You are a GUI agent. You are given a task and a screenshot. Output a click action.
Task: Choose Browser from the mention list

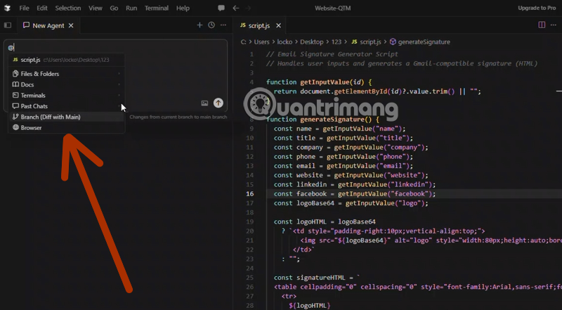tap(31, 128)
